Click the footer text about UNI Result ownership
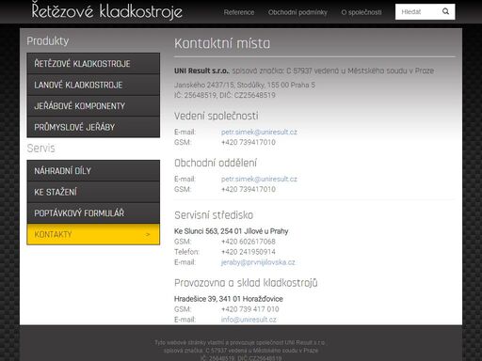The height and width of the screenshot is (361, 482). point(239,342)
